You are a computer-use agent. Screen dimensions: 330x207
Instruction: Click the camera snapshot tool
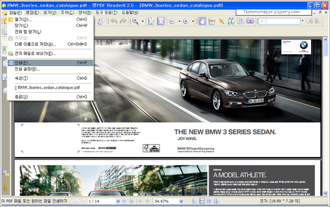coord(250,21)
